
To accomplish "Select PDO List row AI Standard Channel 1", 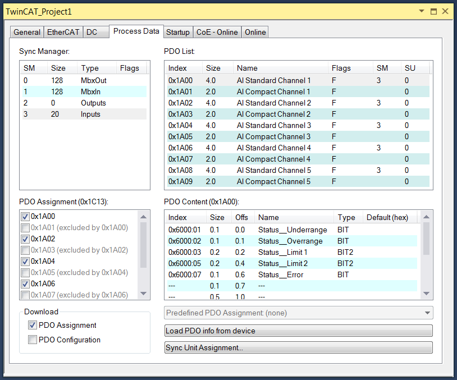I will [298, 80].
